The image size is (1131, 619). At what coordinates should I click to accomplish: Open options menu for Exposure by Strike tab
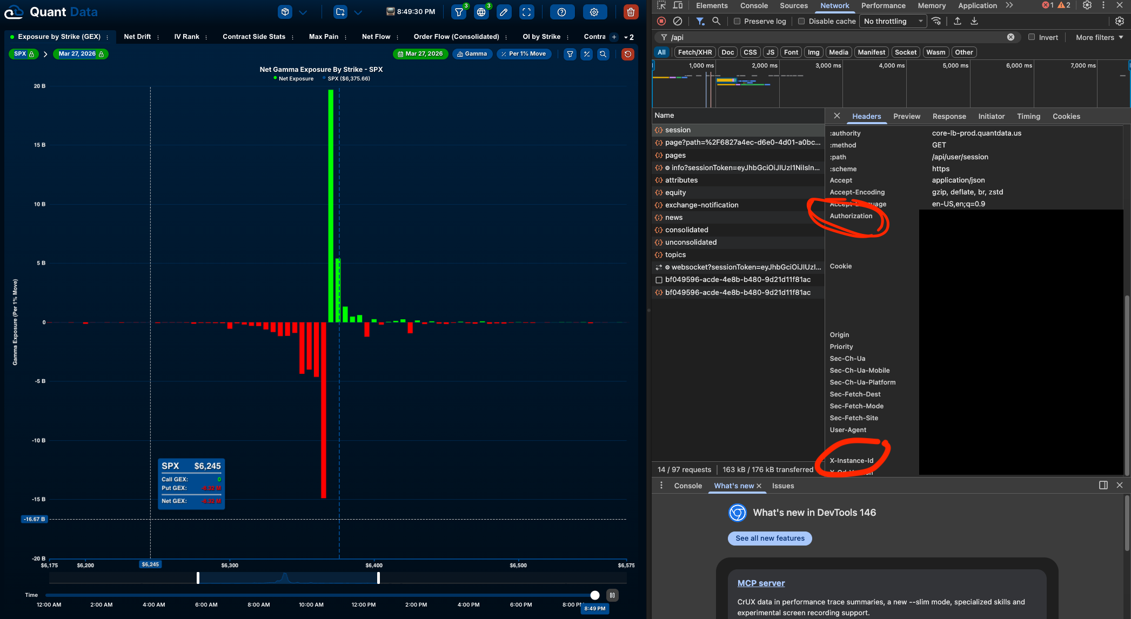107,37
